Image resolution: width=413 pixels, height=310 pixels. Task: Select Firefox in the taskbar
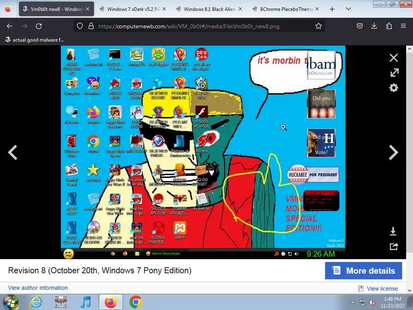tap(111, 302)
